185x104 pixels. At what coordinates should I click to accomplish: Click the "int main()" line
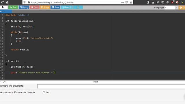click(12, 61)
